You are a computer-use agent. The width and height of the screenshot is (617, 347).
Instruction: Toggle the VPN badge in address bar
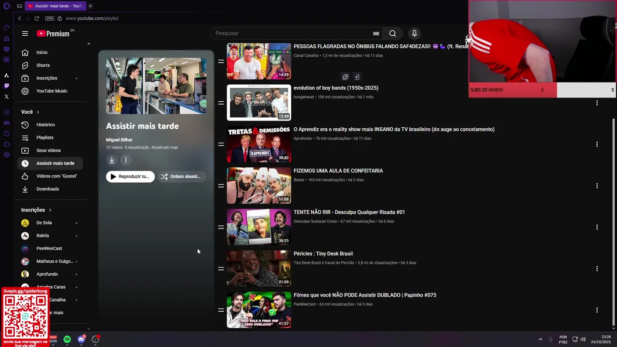click(50, 18)
